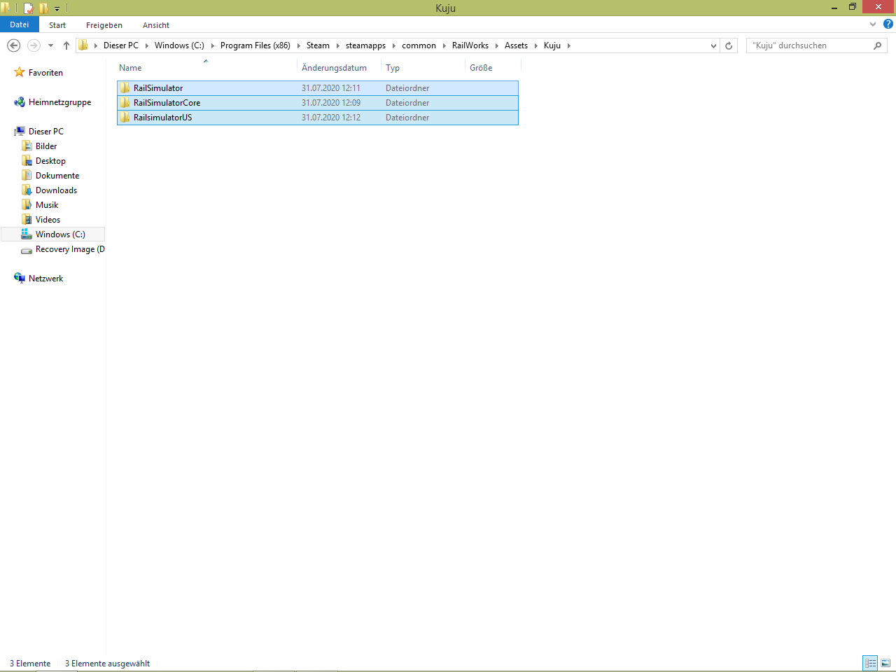Viewport: 896px width, 672px height.
Task: Expand chevron after Steam breadcrumb
Action: pyautogui.click(x=338, y=45)
